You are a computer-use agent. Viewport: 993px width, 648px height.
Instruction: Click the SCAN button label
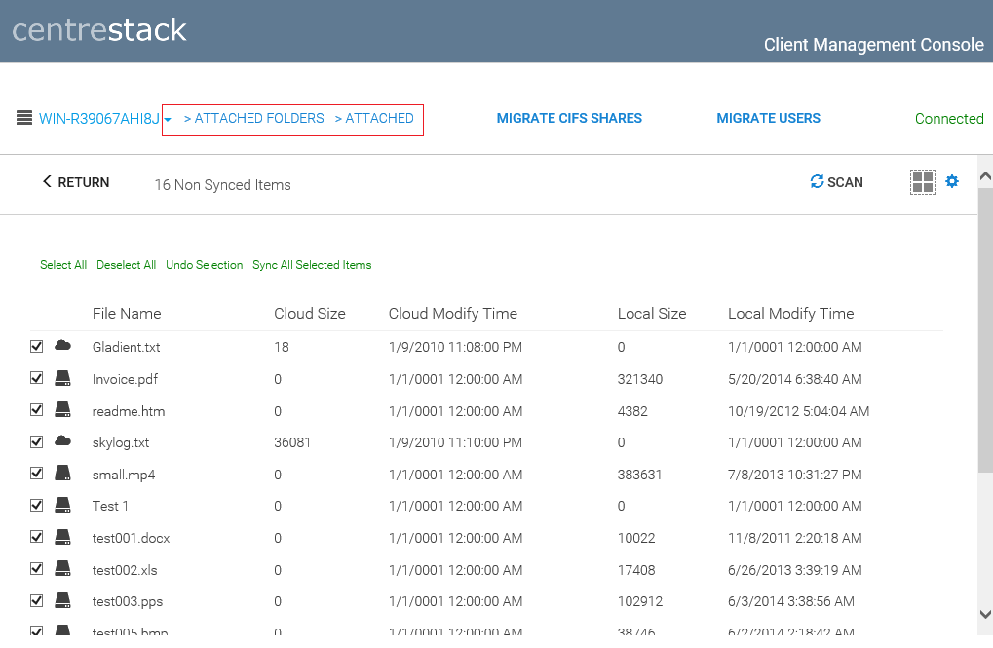tap(845, 182)
